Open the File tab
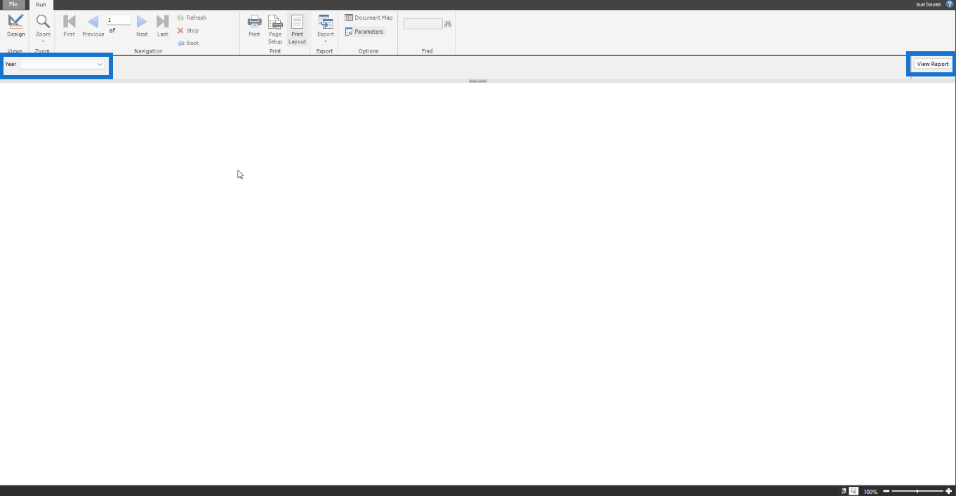The width and height of the screenshot is (956, 496). 13,4
